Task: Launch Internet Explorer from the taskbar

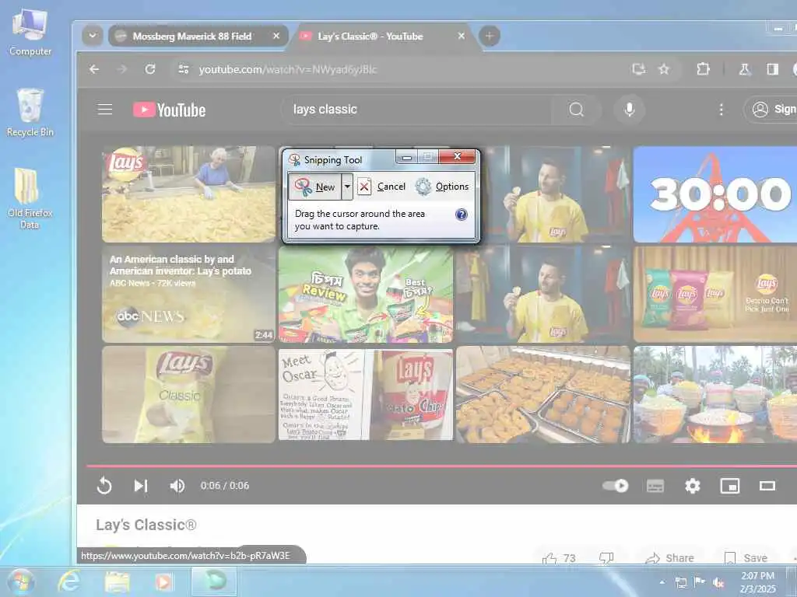Action: pyautogui.click(x=68, y=581)
